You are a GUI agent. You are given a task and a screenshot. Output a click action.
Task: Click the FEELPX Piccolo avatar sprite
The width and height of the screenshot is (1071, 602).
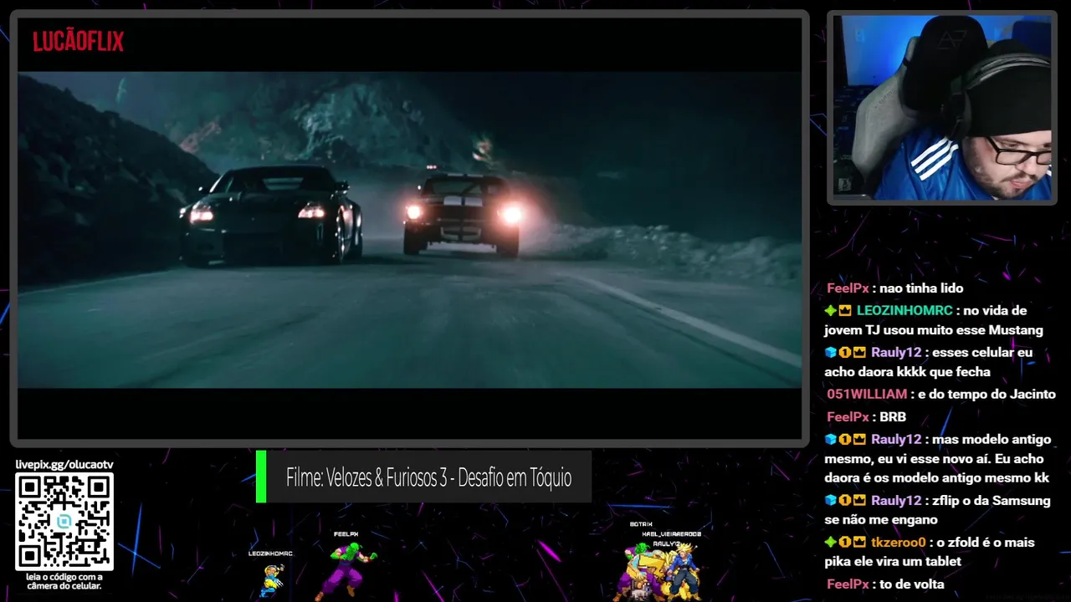coord(346,570)
